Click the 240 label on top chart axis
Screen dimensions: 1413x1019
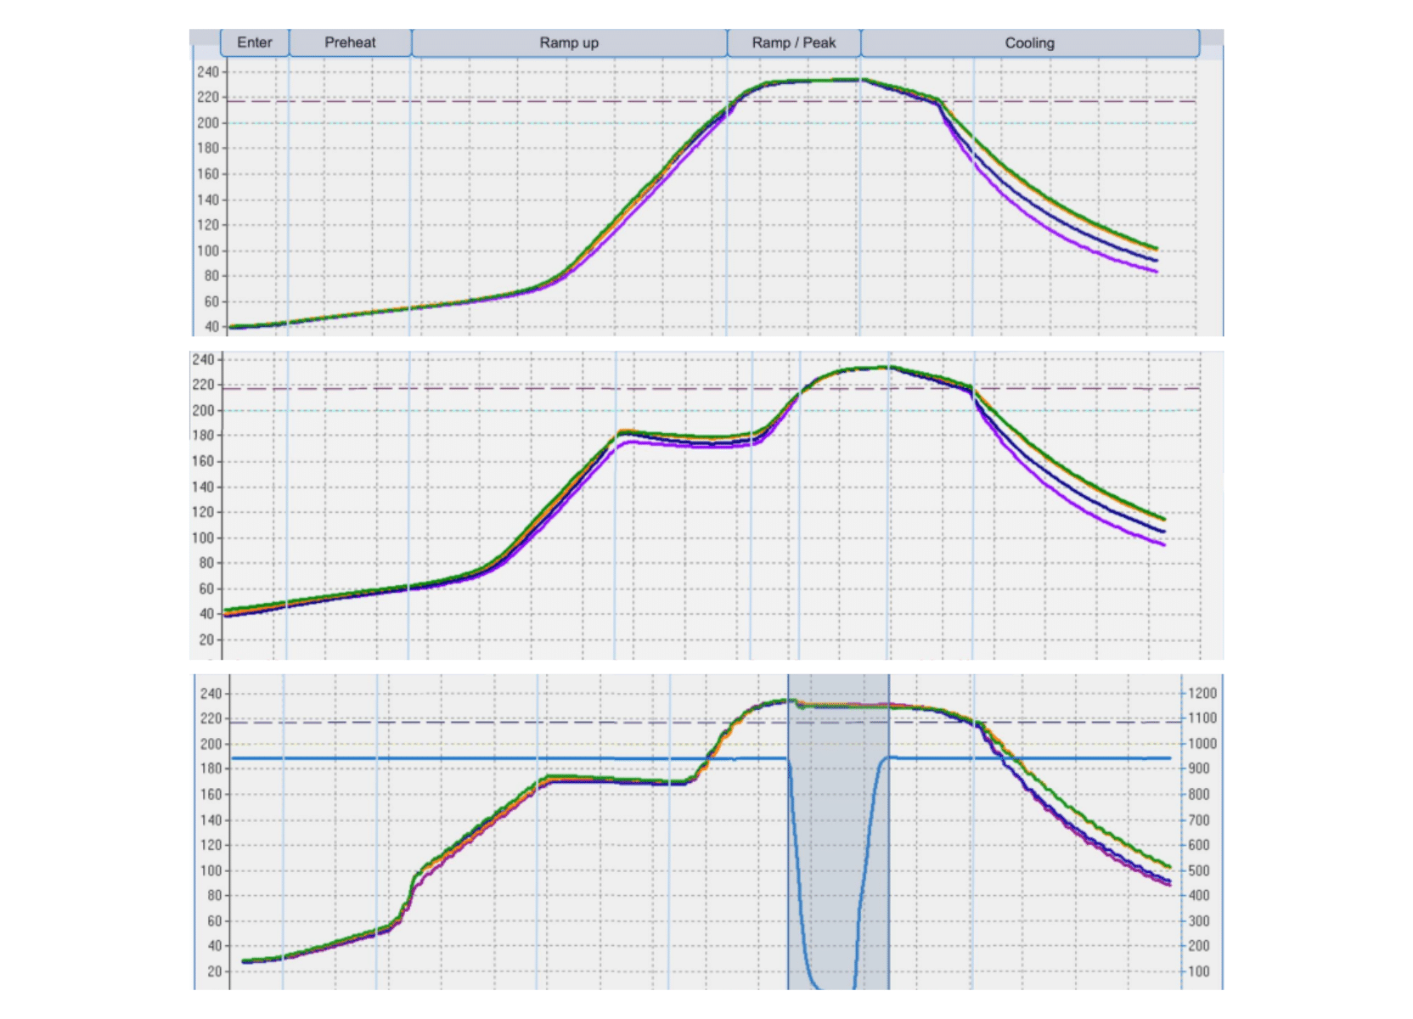point(206,72)
